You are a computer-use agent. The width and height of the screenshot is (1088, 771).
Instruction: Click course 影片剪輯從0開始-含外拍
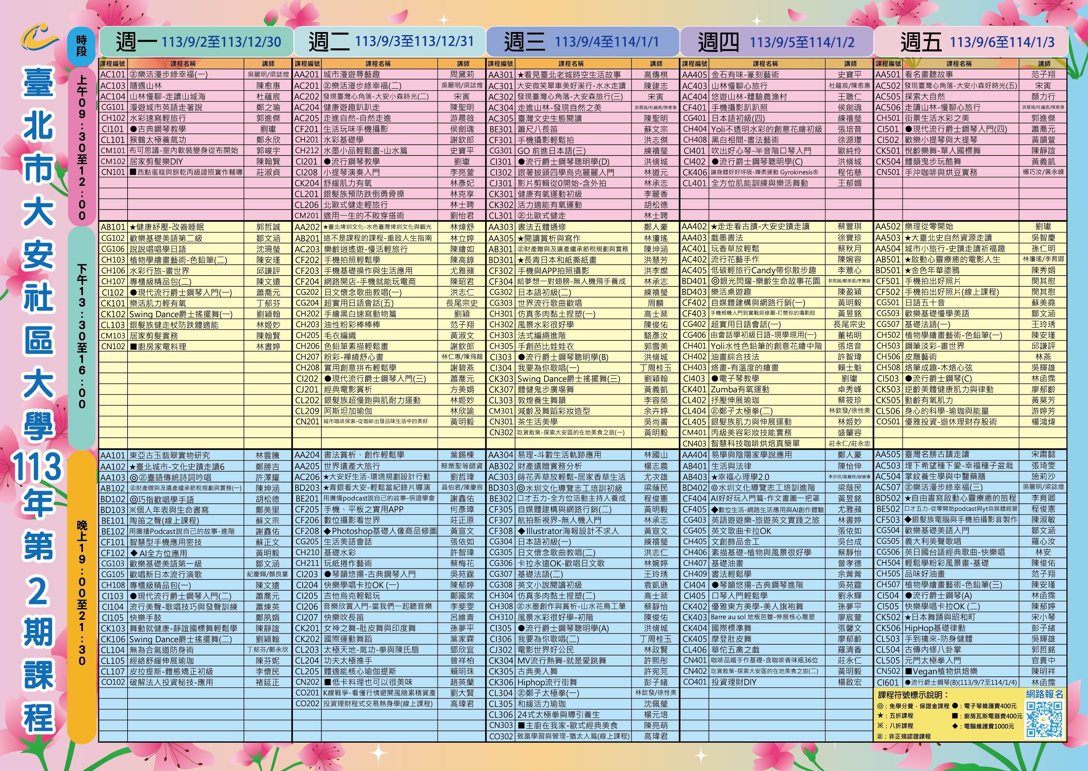pyautogui.click(x=562, y=183)
